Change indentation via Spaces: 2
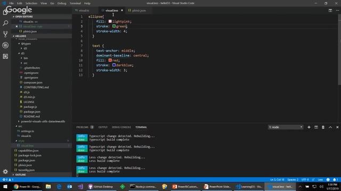This screenshot has width=341, height=191. pos(293,179)
